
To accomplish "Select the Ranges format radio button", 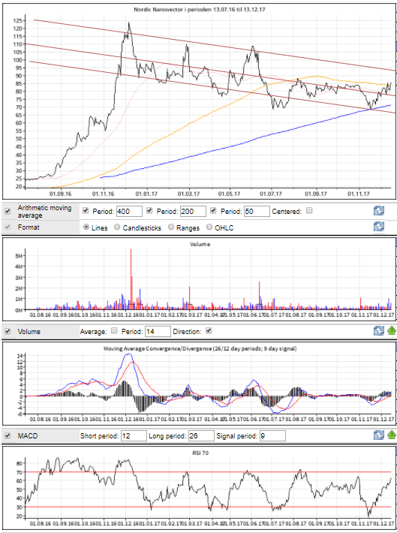I will tap(171, 227).
